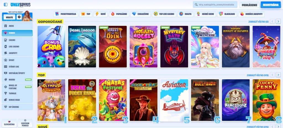Open the Aviator game thumbnail
The image size is (283, 128).
(174, 100)
